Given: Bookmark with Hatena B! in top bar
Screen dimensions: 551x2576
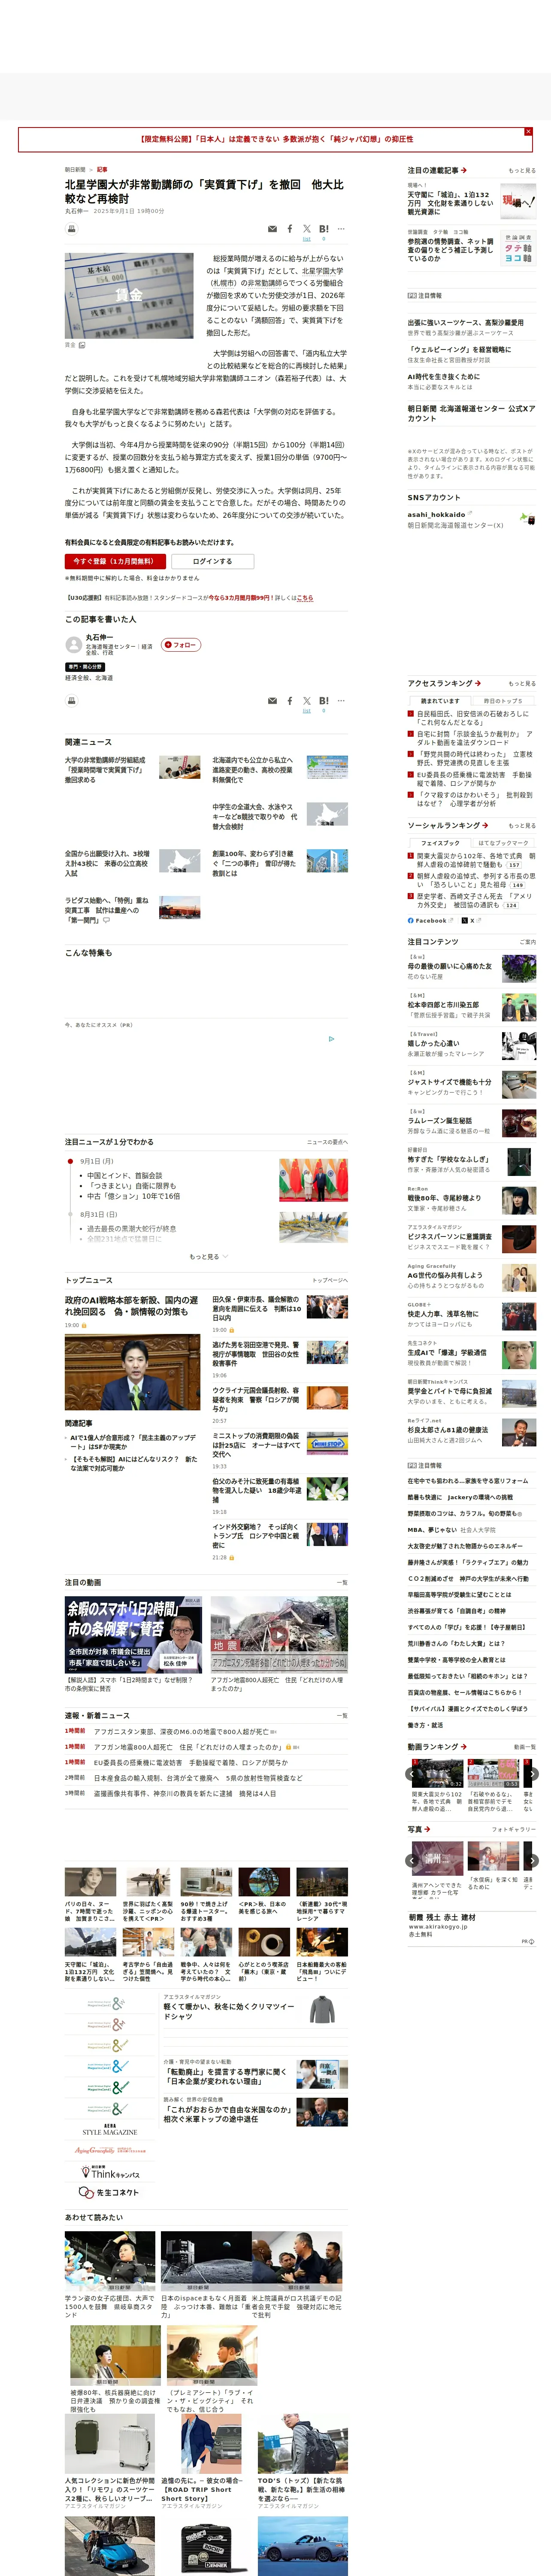Looking at the screenshot, I should (x=324, y=229).
